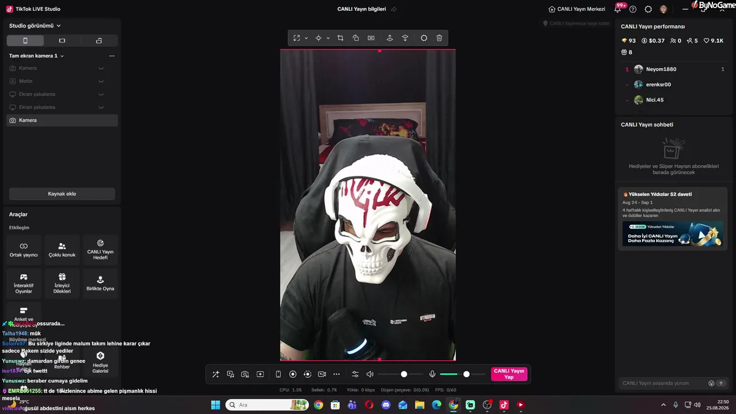Open the source settings circle icon
Screen dimensions: 736x414
(x=424, y=38)
